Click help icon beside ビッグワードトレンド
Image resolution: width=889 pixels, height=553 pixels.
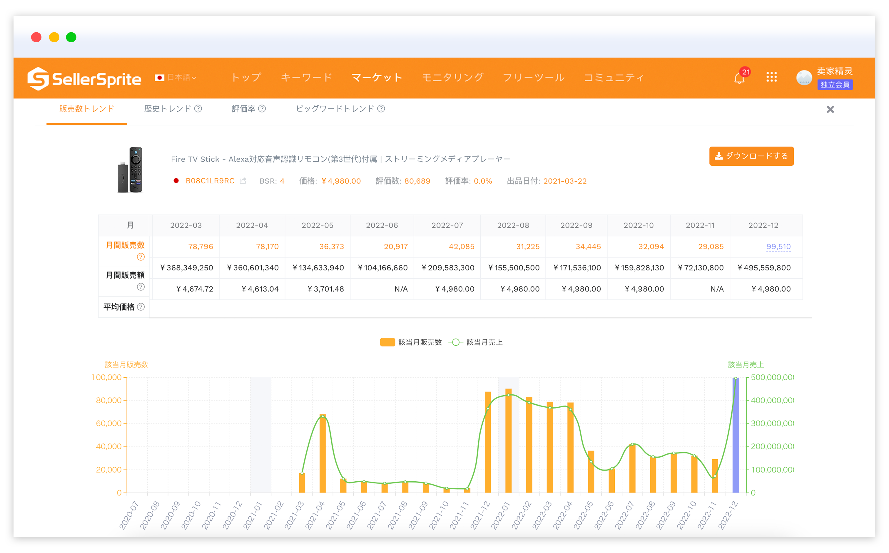click(x=381, y=109)
